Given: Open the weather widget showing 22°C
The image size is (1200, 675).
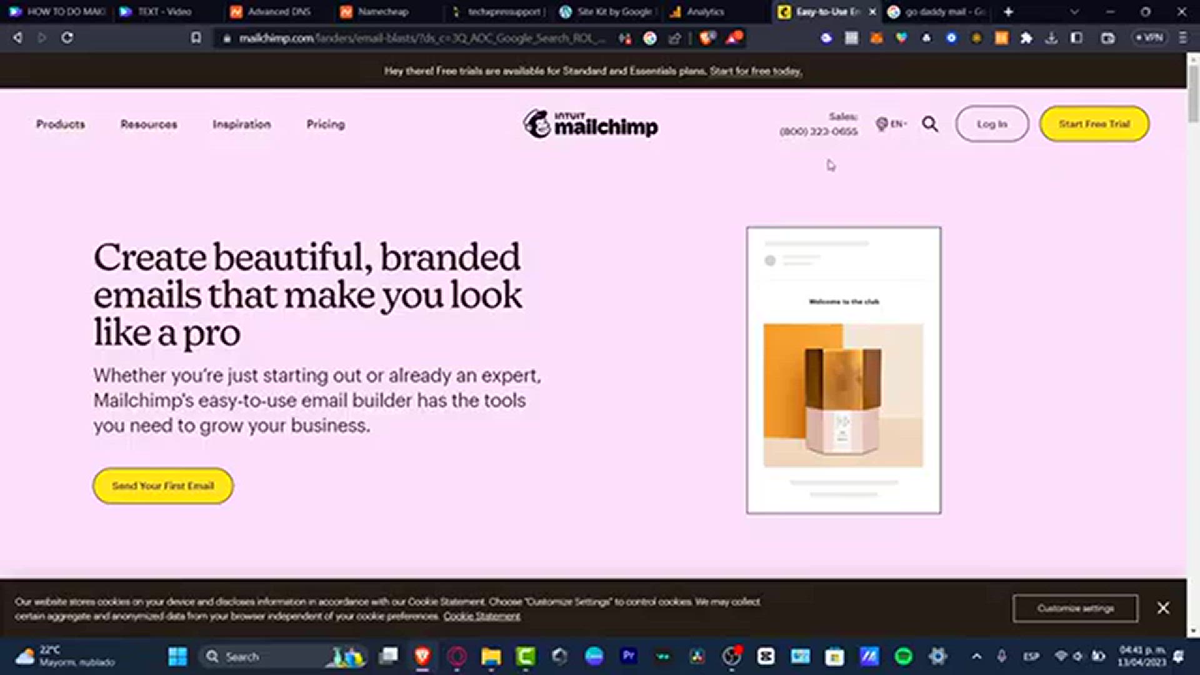Looking at the screenshot, I should click(66, 656).
